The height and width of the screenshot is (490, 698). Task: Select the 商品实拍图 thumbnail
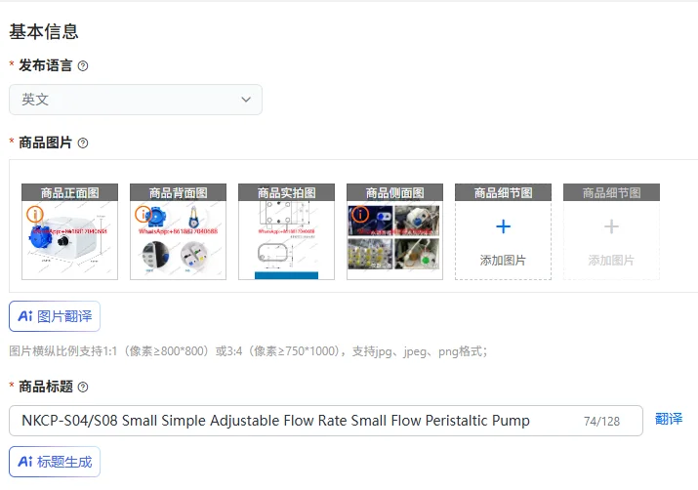point(286,231)
